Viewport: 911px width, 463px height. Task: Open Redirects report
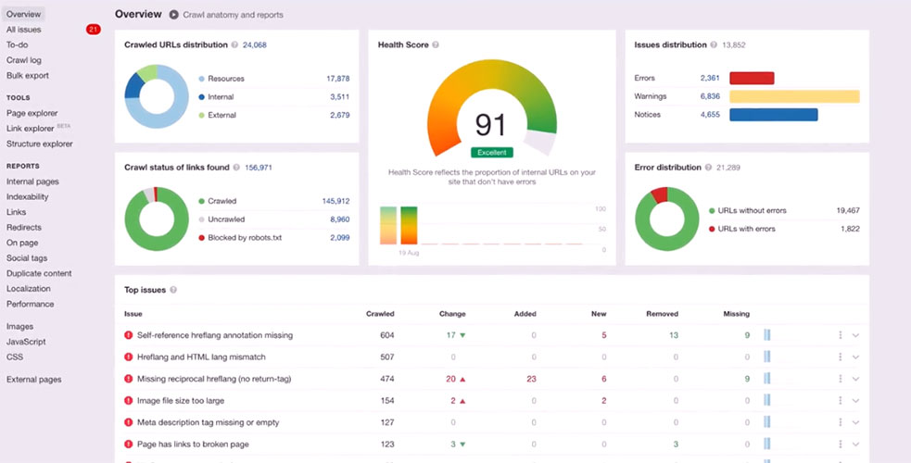point(24,228)
